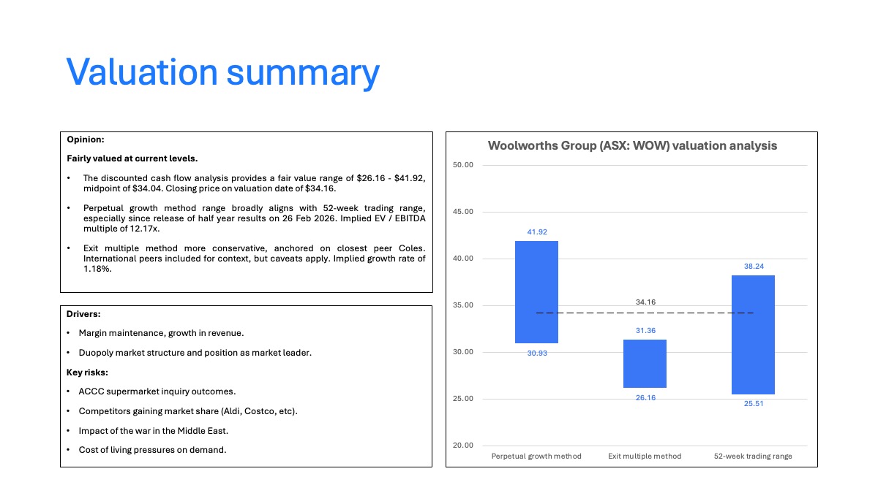The width and height of the screenshot is (878, 493).
Task: Click the 30.93 data label
Action: click(x=536, y=353)
